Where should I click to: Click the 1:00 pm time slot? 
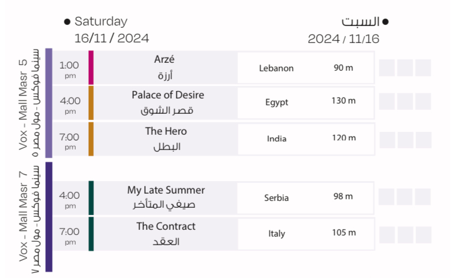point(70,68)
